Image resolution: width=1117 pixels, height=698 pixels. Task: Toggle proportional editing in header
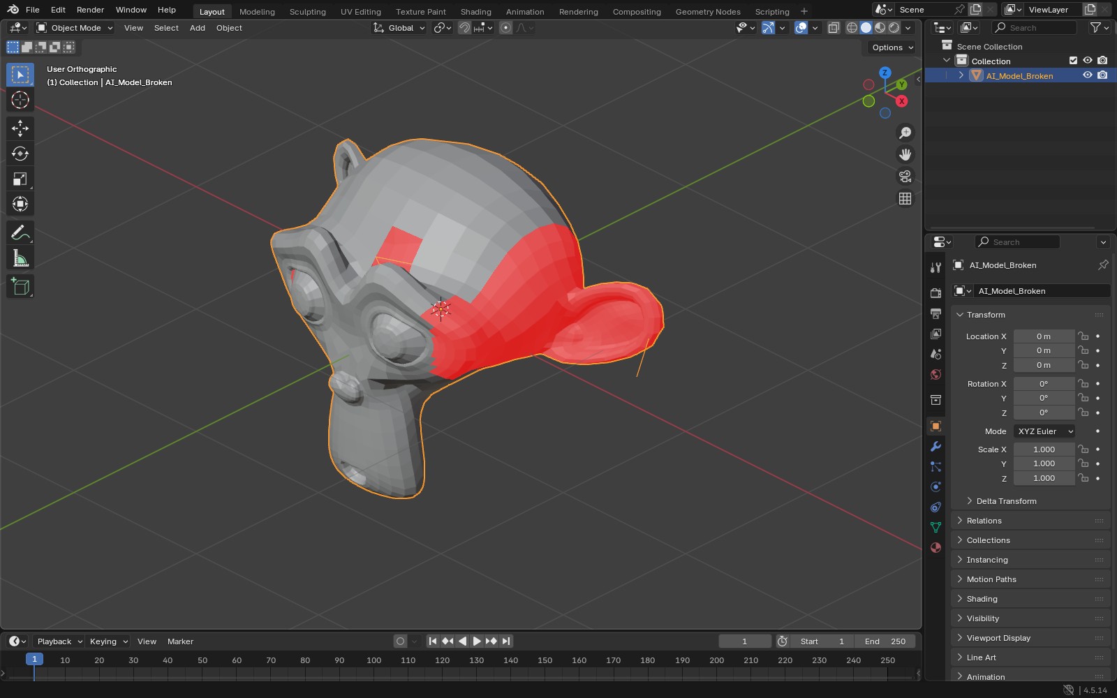(x=505, y=28)
